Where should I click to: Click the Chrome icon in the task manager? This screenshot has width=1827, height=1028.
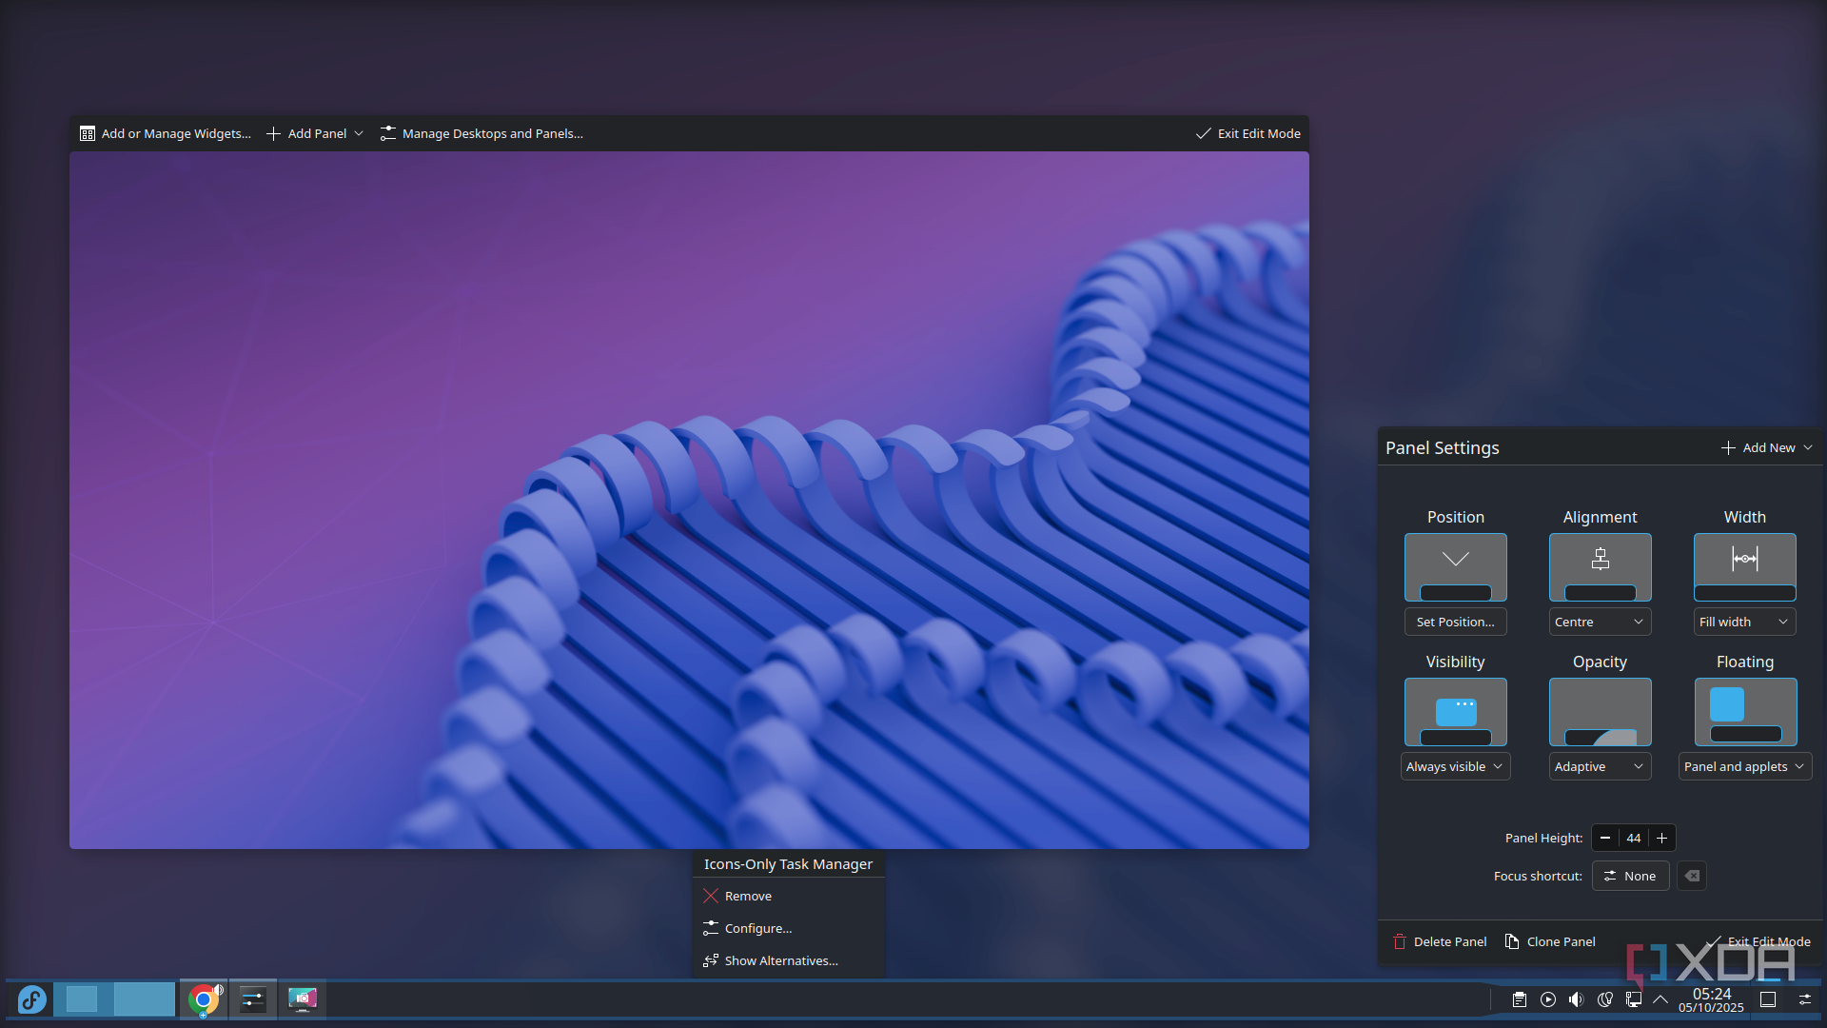click(x=203, y=999)
